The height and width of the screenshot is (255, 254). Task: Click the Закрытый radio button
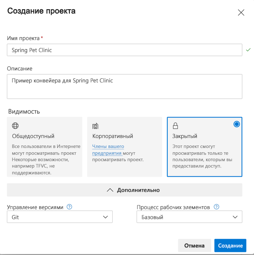[236, 124]
